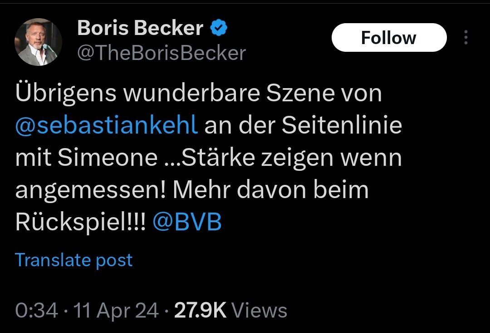490x333 pixels.
Task: Click the phrase 'Mehr davon beim'
Action: point(270,189)
